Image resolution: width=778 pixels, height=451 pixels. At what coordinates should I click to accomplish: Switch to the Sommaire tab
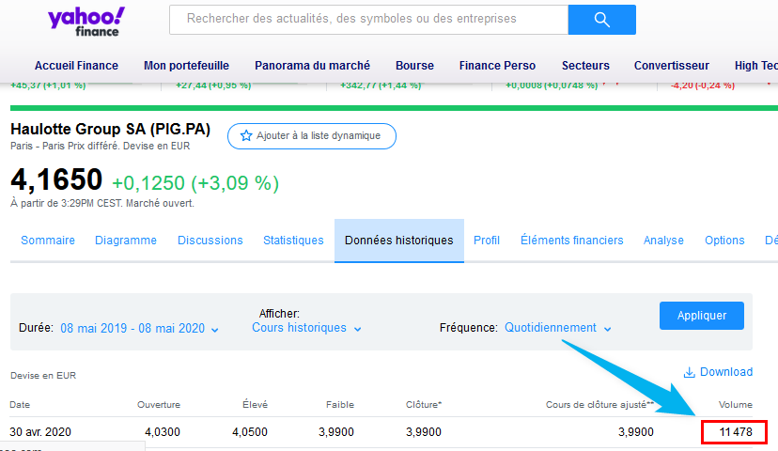tap(48, 241)
